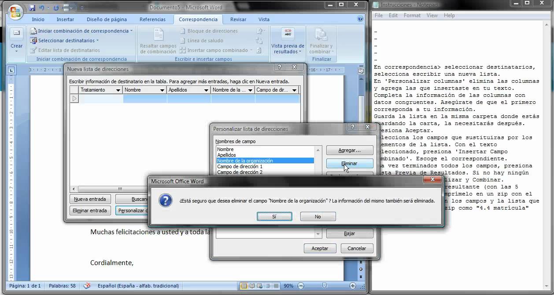Image resolution: width=554 pixels, height=295 pixels.
Task: Open the Notepad Help menu
Action: point(449,15)
